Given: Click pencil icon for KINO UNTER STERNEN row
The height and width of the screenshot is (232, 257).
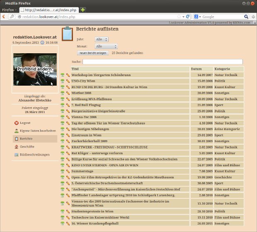Looking at the screenshot, I should click(x=68, y=165).
